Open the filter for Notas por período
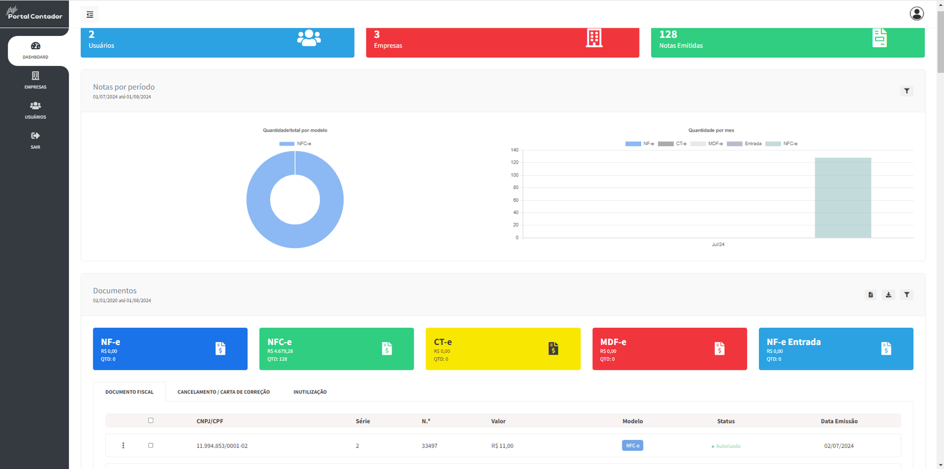Viewport: 944px width, 469px height. (x=907, y=91)
